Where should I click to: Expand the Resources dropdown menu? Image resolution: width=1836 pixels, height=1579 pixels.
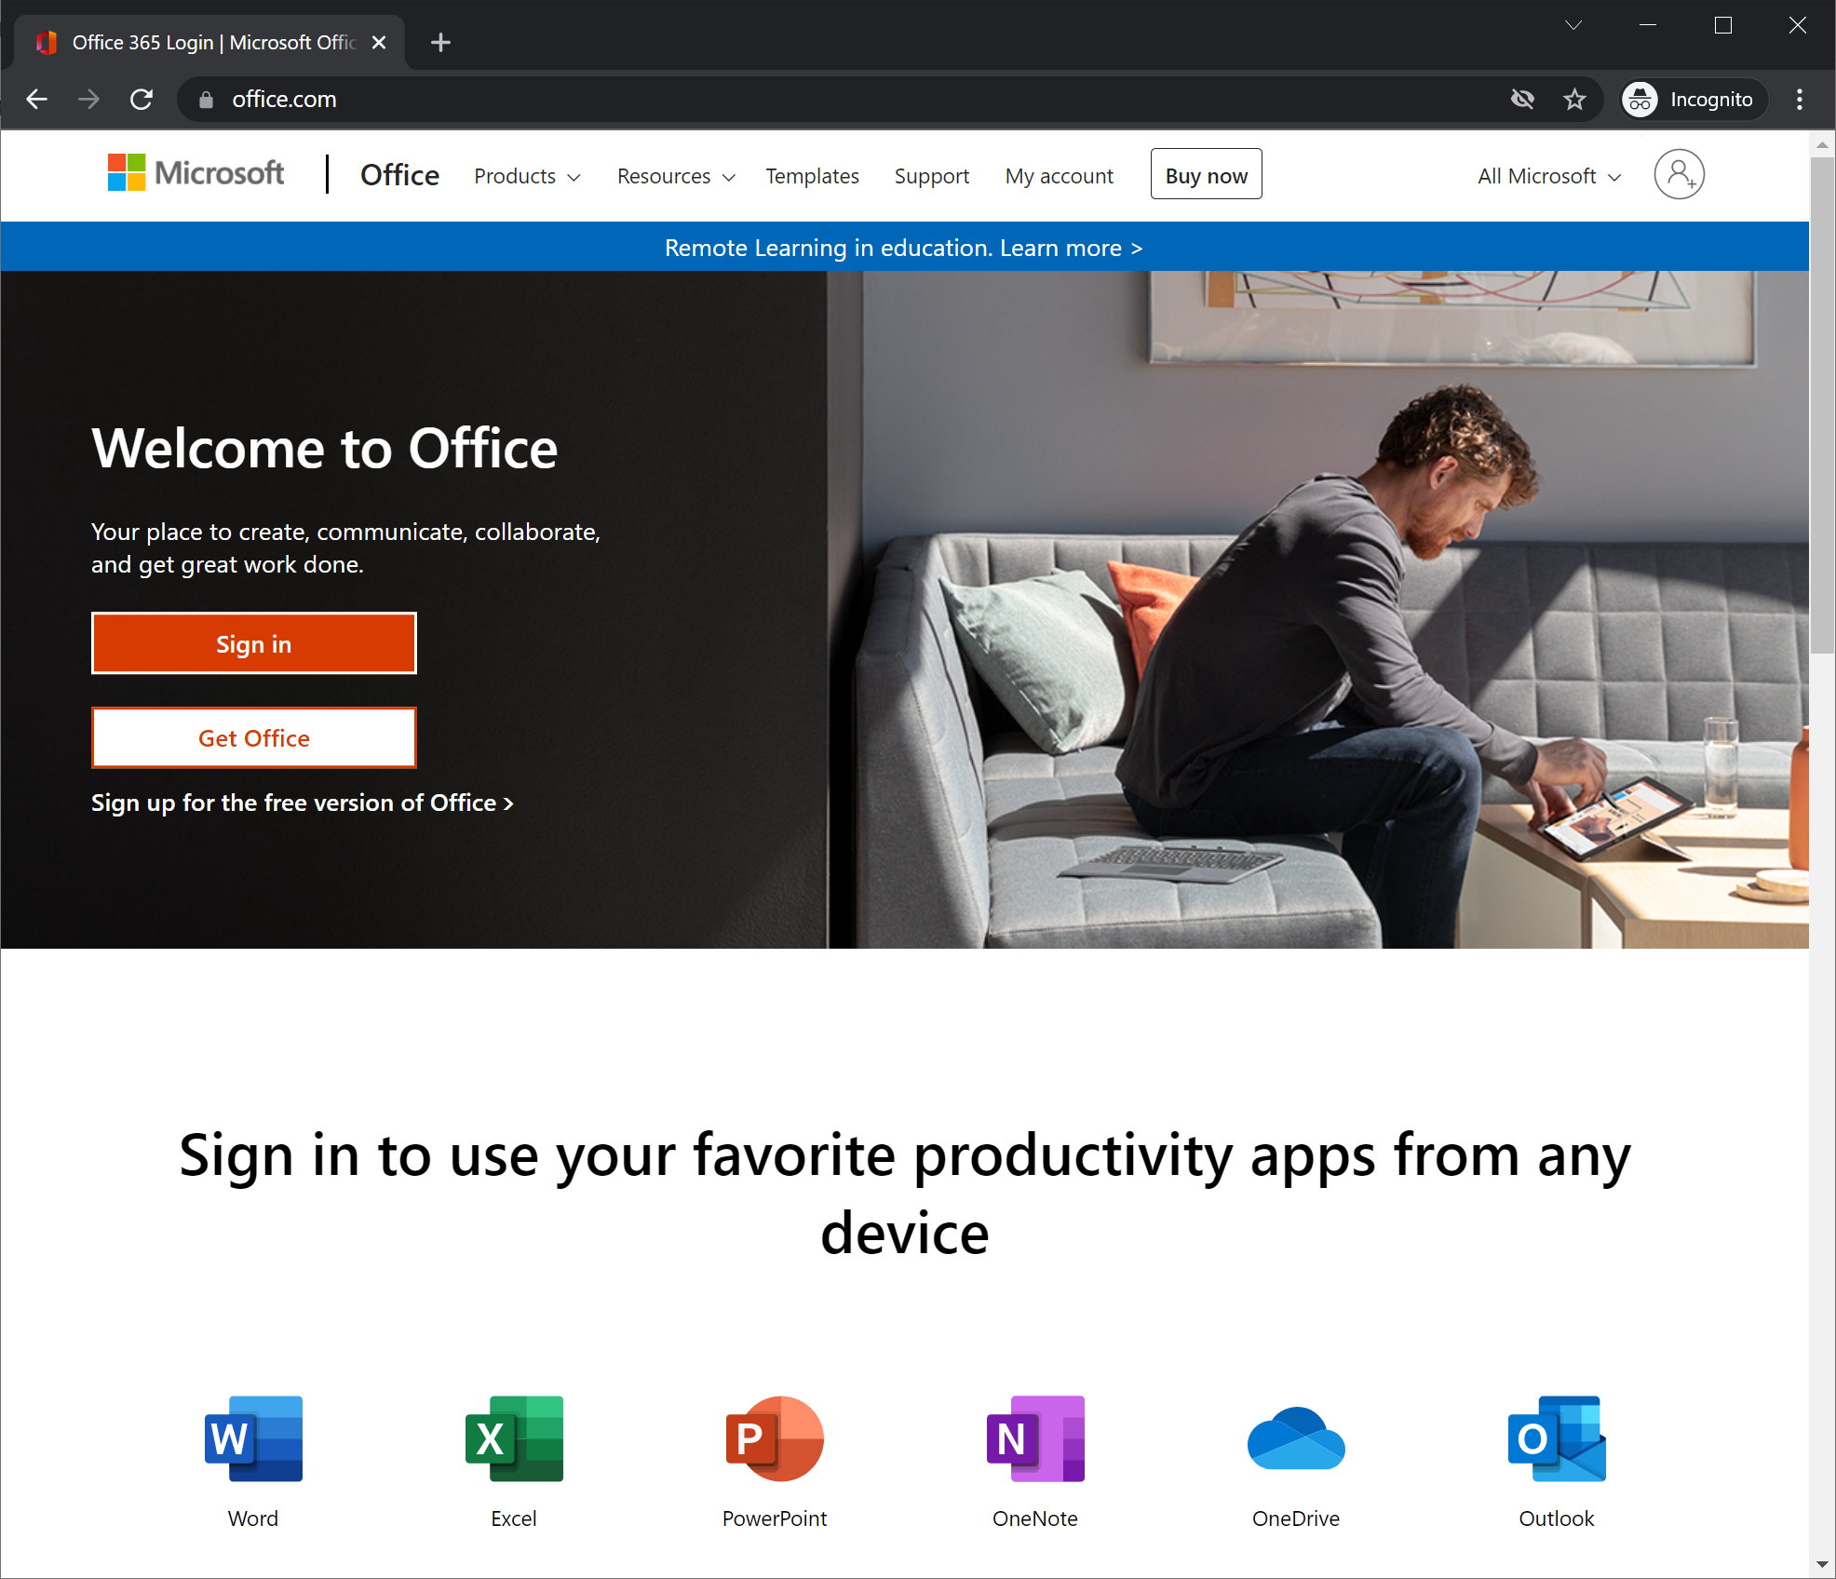point(676,176)
